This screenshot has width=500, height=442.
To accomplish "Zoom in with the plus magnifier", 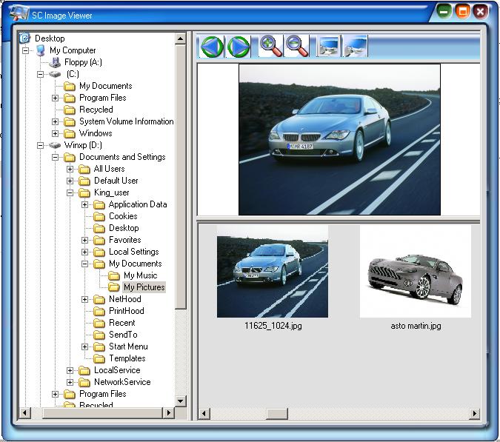I will pos(270,47).
